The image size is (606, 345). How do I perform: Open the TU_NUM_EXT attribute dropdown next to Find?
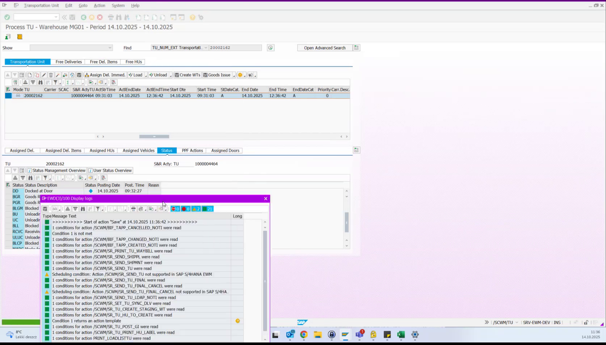[206, 47]
